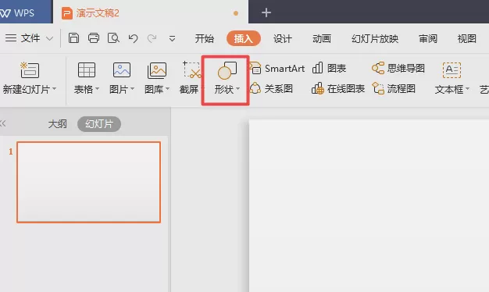The width and height of the screenshot is (489, 292).
Task: Click the 关系图 button
Action: click(271, 89)
